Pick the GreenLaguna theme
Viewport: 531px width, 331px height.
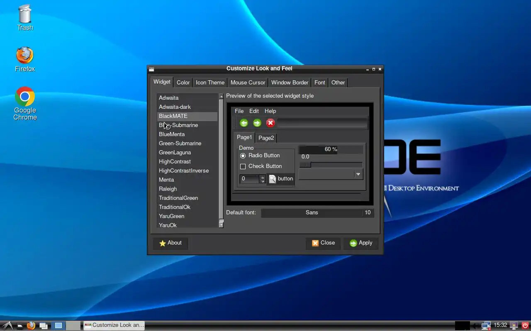pyautogui.click(x=187, y=153)
